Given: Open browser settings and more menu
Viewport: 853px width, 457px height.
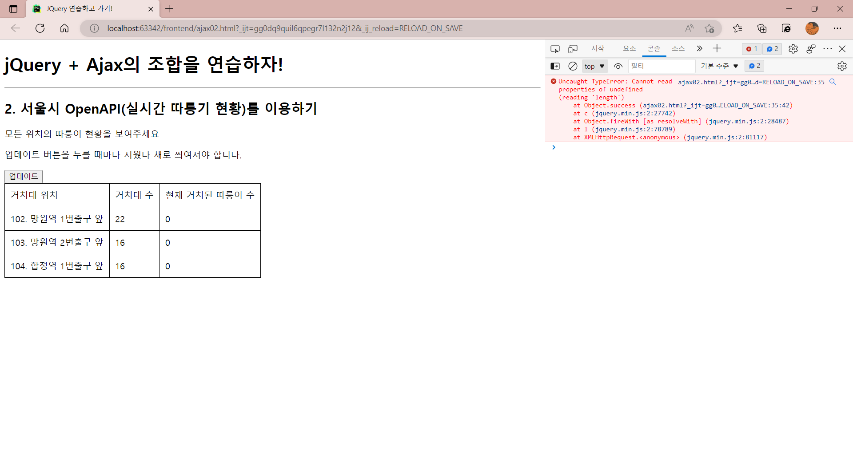Looking at the screenshot, I should coord(837,28).
